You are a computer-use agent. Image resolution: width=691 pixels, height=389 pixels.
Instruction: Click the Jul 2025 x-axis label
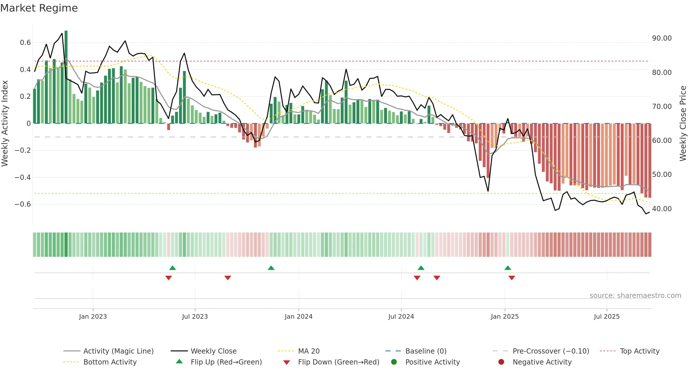(607, 316)
